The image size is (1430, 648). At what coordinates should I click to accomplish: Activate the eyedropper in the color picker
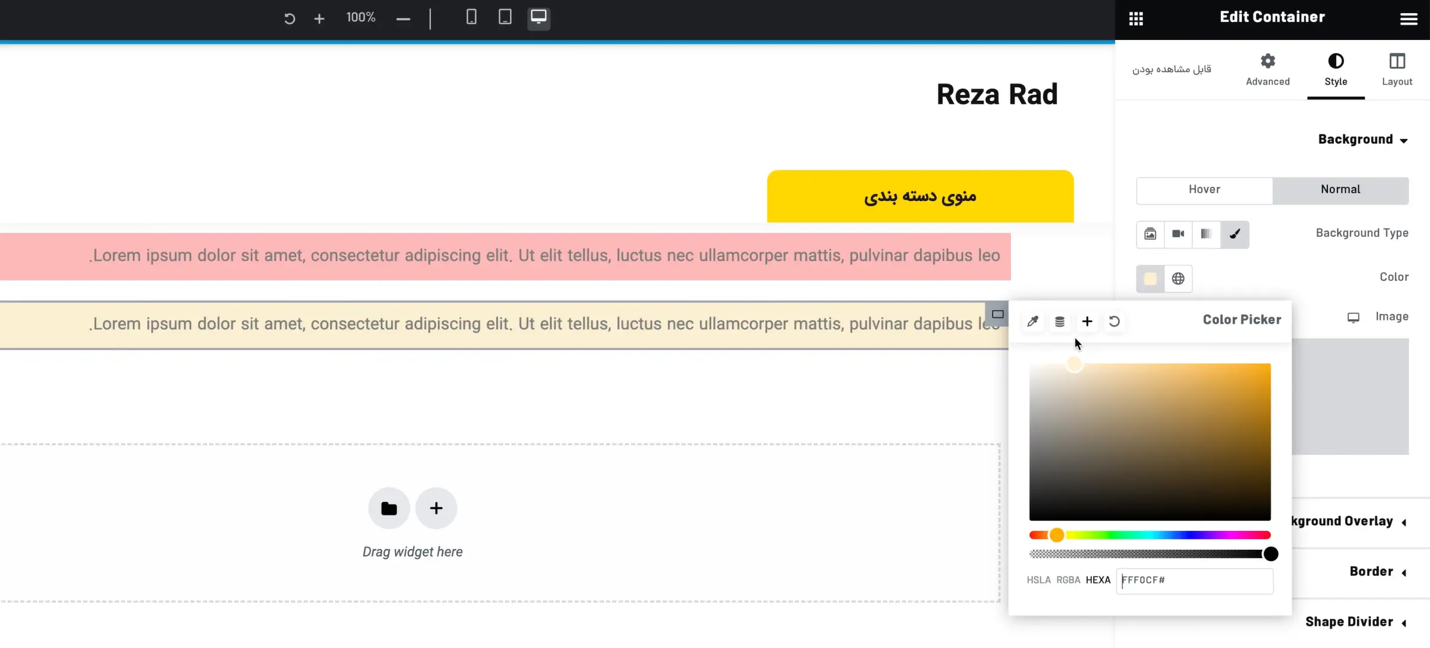(1032, 322)
